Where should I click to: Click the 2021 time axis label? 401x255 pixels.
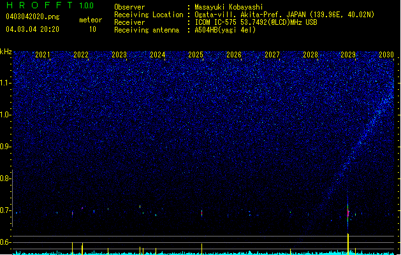(x=43, y=55)
